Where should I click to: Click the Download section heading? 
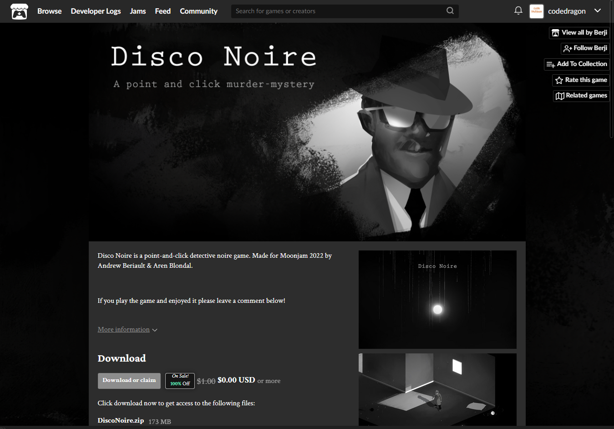click(x=122, y=358)
